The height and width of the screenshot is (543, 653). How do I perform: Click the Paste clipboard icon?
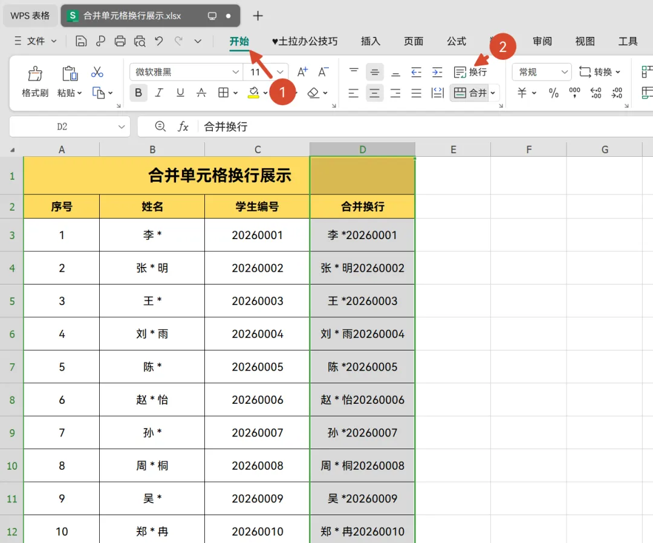[x=70, y=73]
